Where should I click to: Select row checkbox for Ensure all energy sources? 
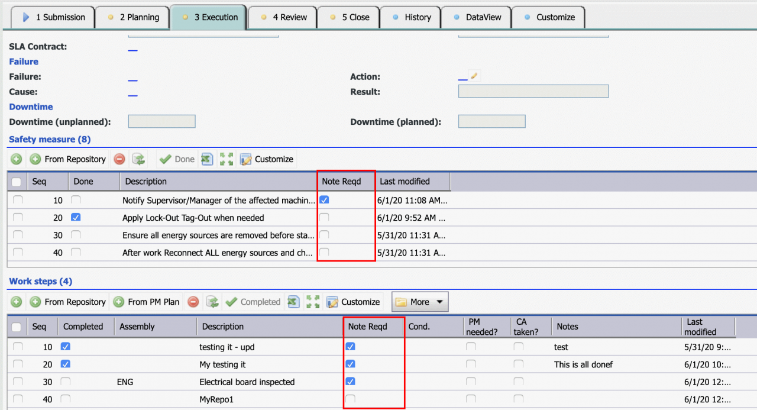17,235
